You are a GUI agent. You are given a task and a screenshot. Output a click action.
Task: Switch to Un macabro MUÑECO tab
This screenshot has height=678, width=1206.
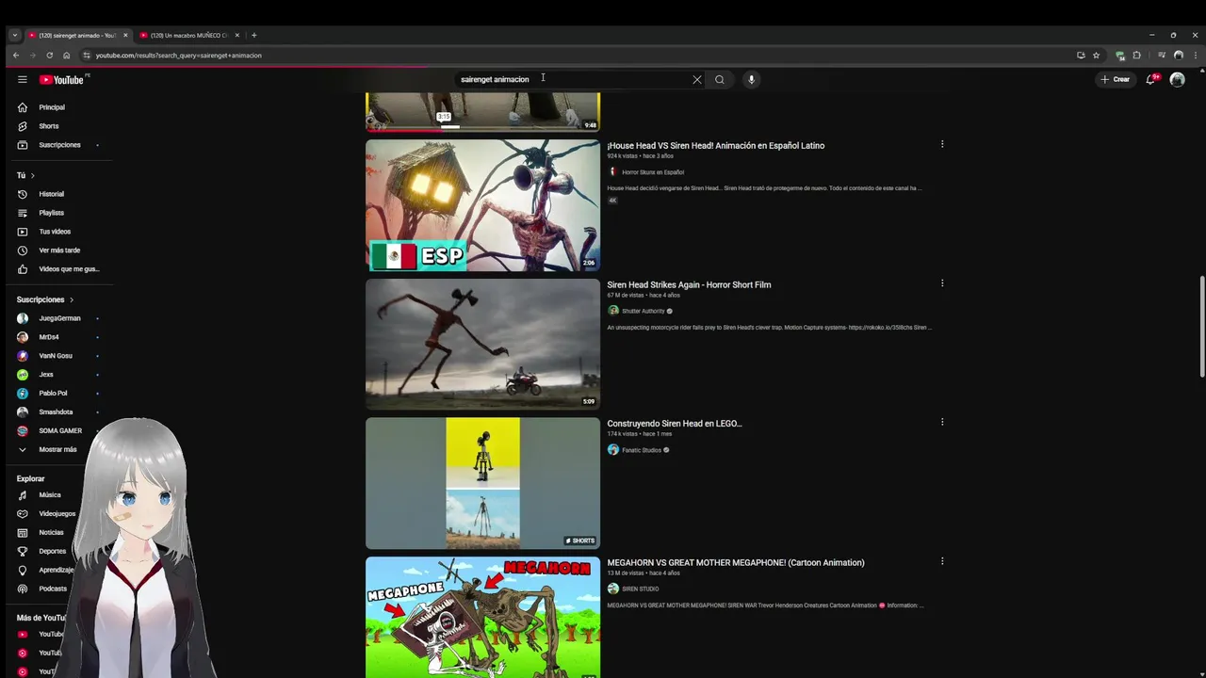click(x=188, y=35)
